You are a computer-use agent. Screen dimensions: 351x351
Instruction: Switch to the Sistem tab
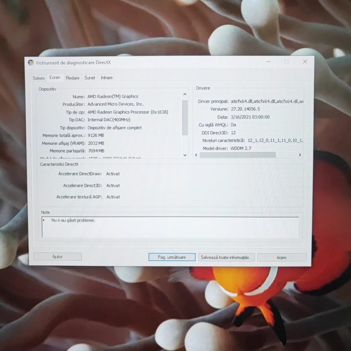click(39, 78)
